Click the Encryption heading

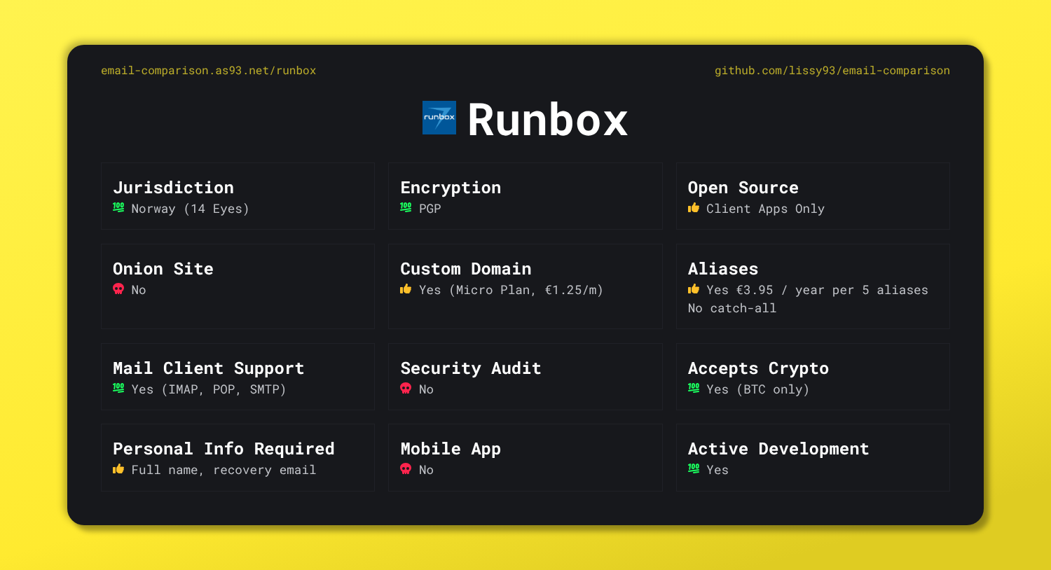[x=451, y=188]
